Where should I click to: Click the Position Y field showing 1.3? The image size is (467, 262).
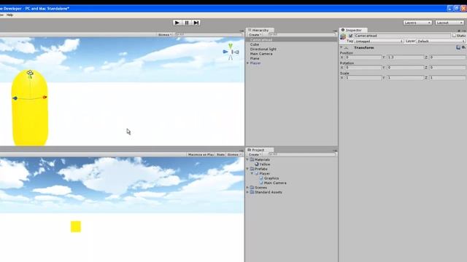click(x=406, y=57)
